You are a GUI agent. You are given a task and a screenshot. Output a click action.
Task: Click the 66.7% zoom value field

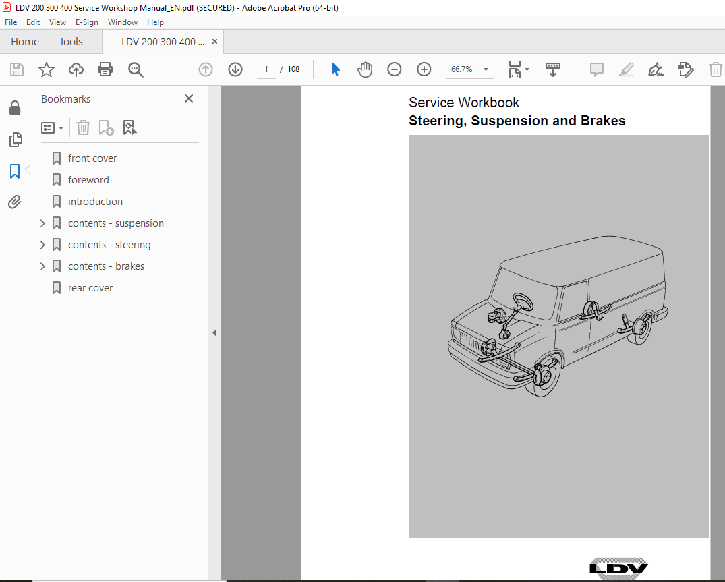click(462, 69)
